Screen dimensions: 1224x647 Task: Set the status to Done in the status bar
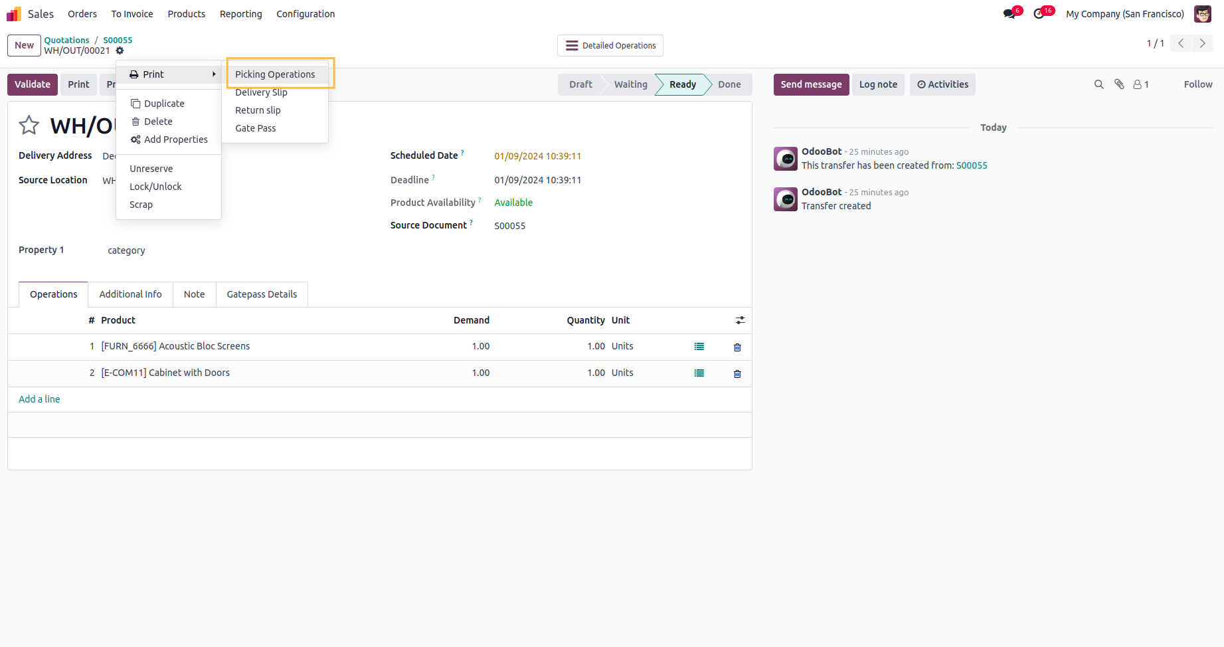pos(729,84)
